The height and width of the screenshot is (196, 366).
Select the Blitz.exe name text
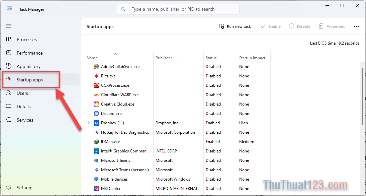coord(108,76)
